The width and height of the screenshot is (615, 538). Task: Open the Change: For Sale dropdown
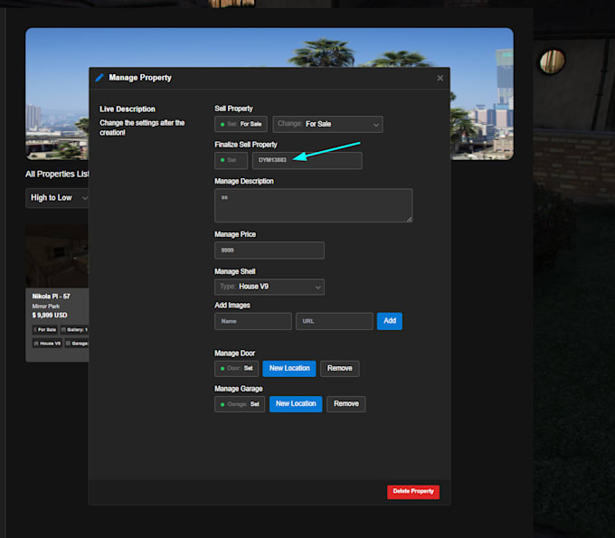point(327,124)
